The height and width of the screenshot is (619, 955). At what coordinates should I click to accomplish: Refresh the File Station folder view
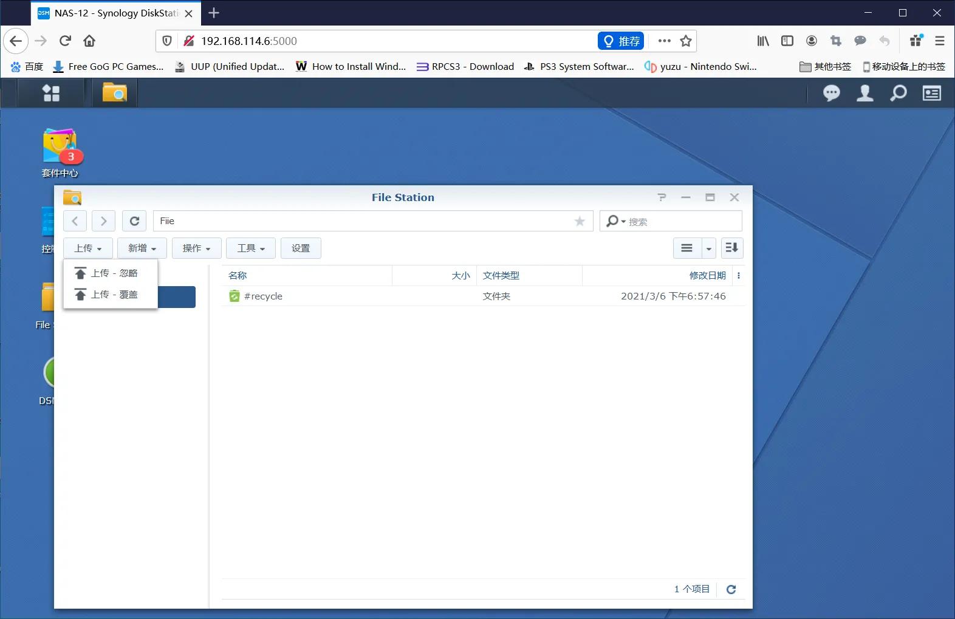click(x=134, y=221)
